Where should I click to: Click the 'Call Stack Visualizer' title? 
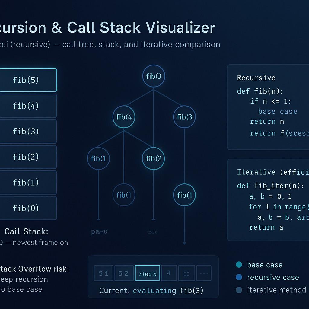[x=141, y=27]
